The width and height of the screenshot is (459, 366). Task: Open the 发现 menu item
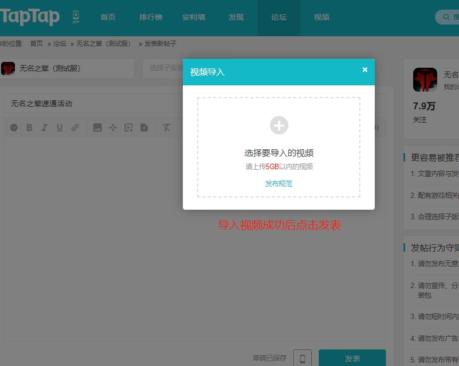click(236, 17)
